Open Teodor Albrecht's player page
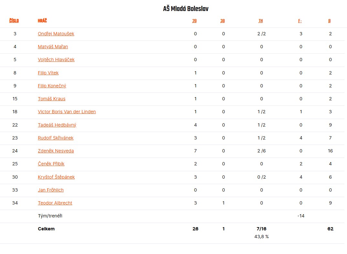Viewport: 347px width, 254px height. 55,203
